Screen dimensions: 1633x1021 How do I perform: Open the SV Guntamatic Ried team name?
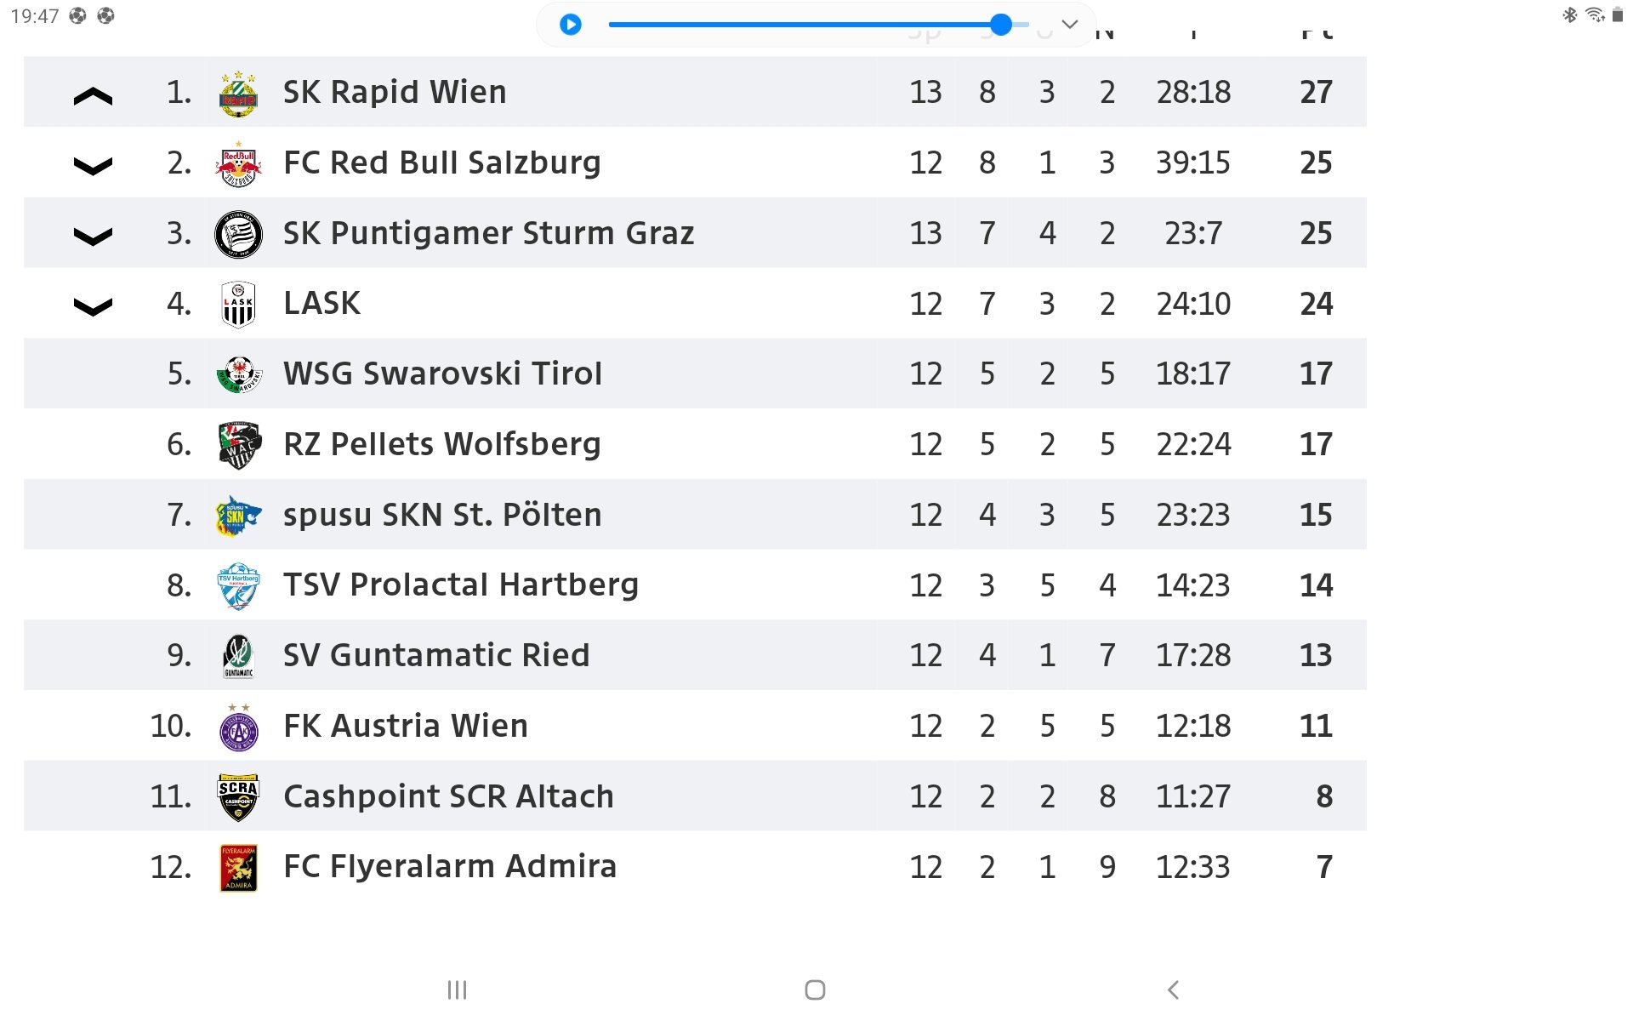point(436,655)
